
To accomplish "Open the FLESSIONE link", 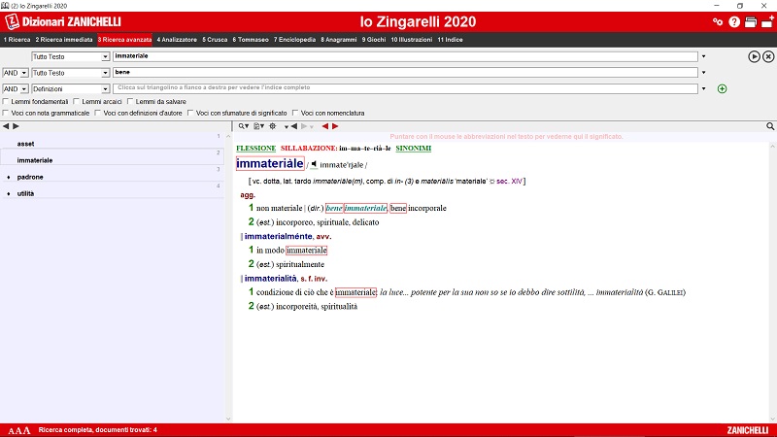I will point(255,149).
